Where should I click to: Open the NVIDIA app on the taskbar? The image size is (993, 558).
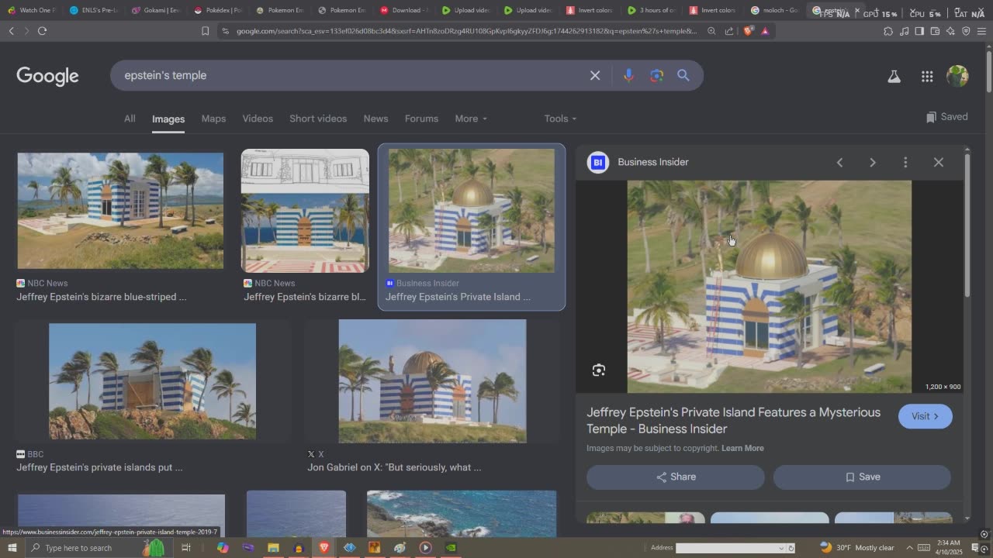pyautogui.click(x=451, y=548)
